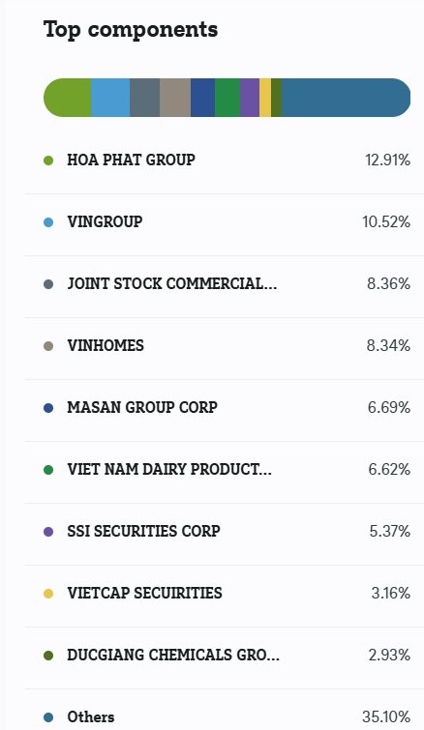Select the purple SSI Securities bar segment
Image resolution: width=424 pixels, height=730 pixels.
250,98
